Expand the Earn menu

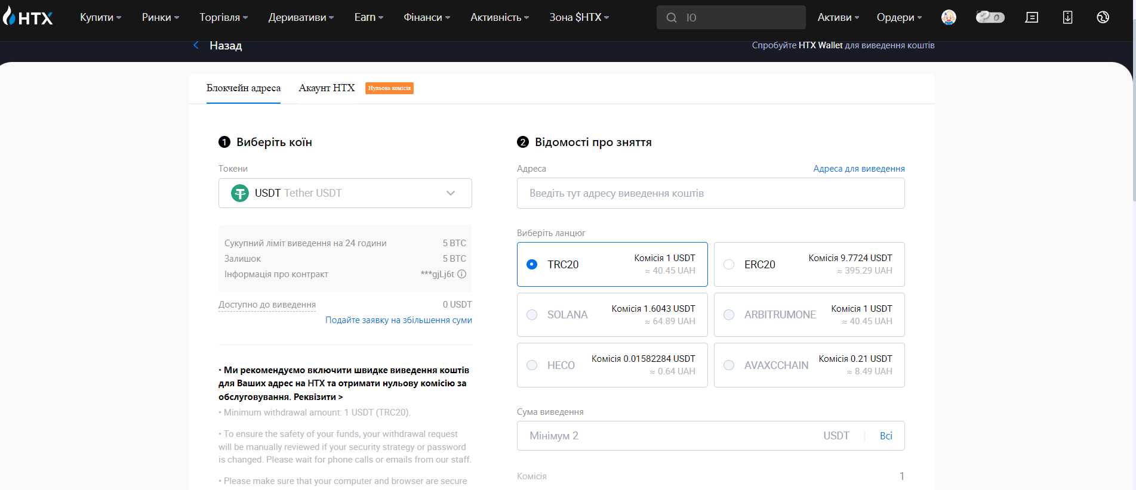pos(368,17)
